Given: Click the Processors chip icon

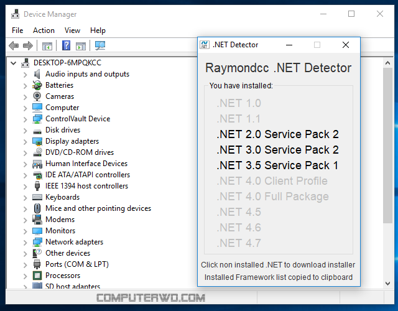Looking at the screenshot, I should 37,276.
